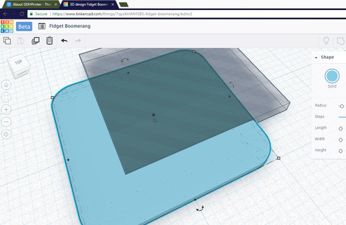
Task: Click the black lift cone above center
Action: [154, 114]
